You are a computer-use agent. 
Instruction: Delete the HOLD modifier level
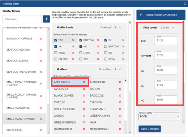pos(73,53)
